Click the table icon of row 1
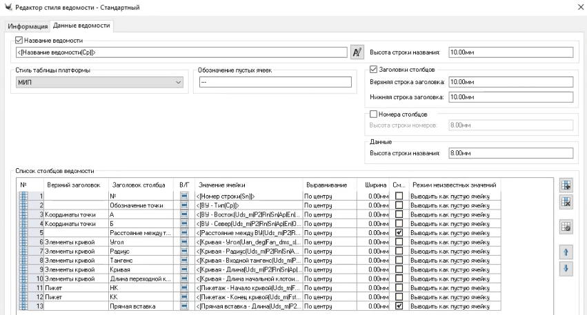587x315 pixels. tap(22, 196)
